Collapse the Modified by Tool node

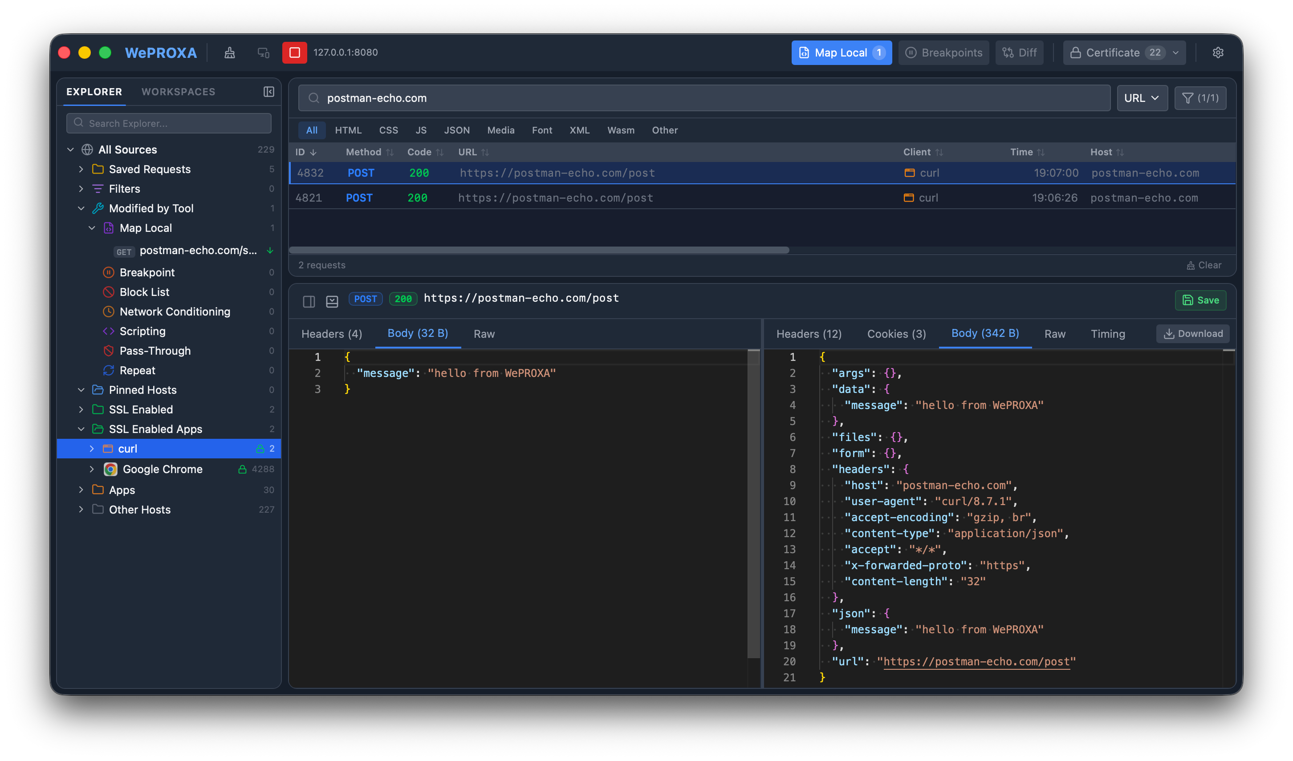click(x=81, y=208)
